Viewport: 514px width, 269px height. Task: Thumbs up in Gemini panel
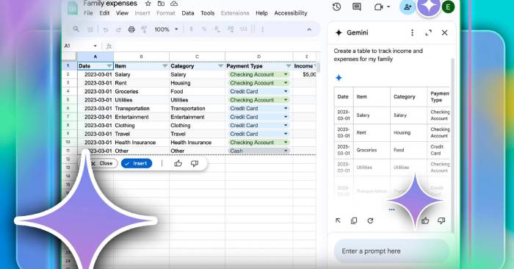click(425, 220)
